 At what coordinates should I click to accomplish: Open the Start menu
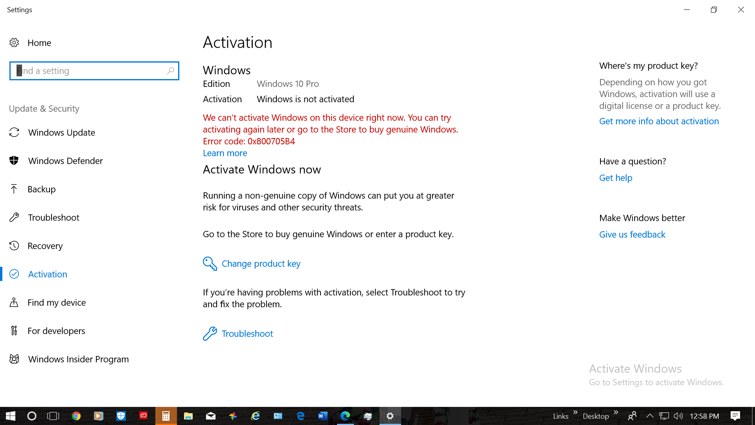tap(11, 416)
